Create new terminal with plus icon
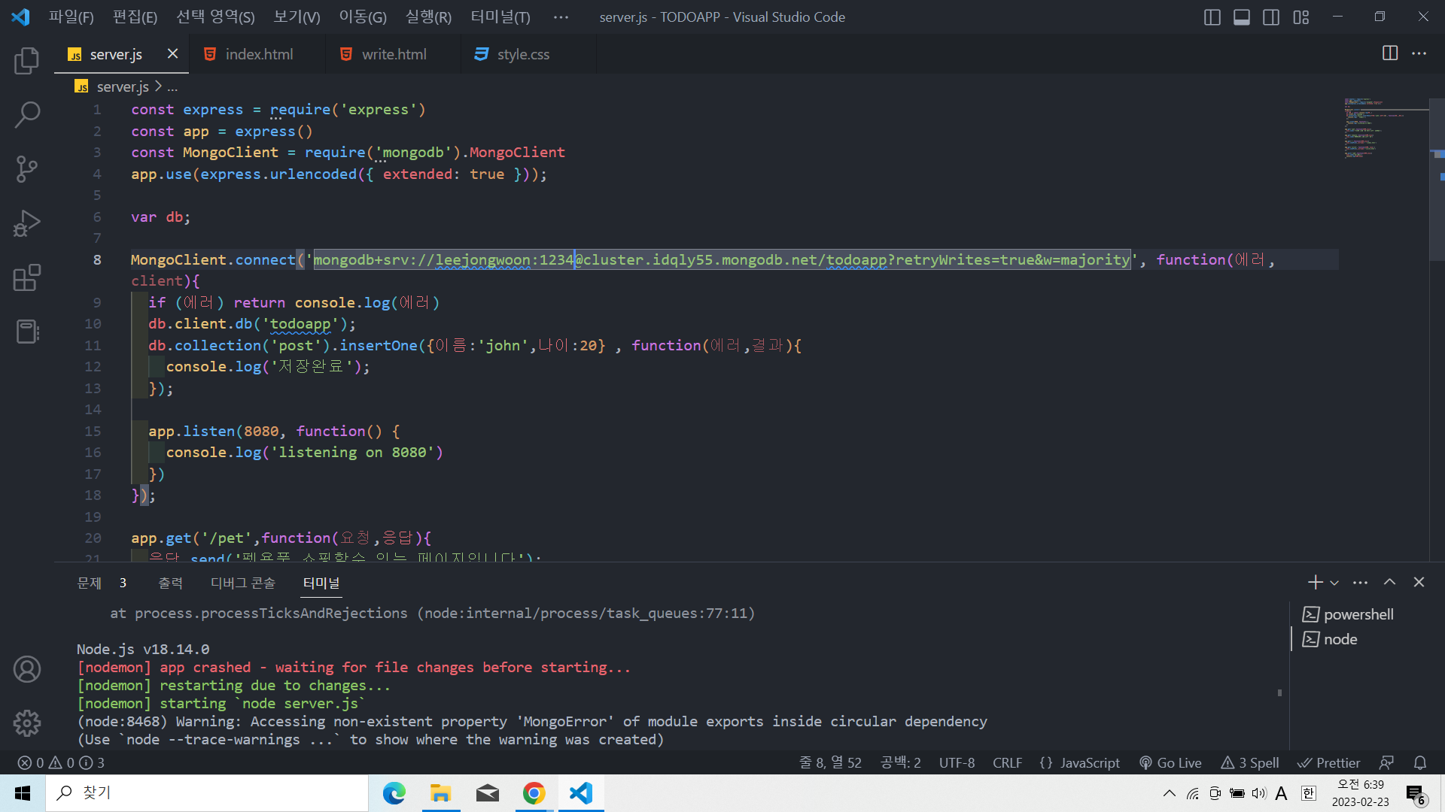 [1315, 582]
